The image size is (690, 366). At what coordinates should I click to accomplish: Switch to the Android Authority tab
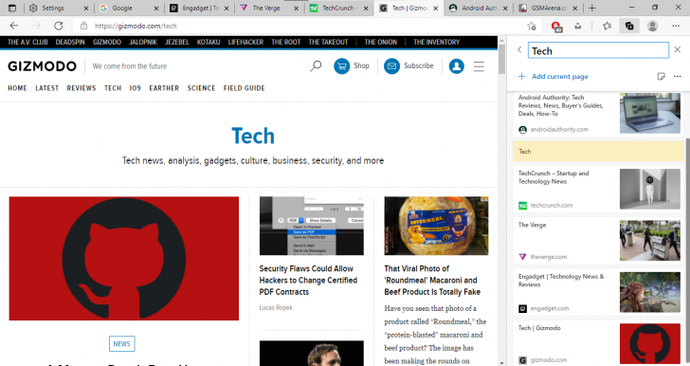click(479, 8)
